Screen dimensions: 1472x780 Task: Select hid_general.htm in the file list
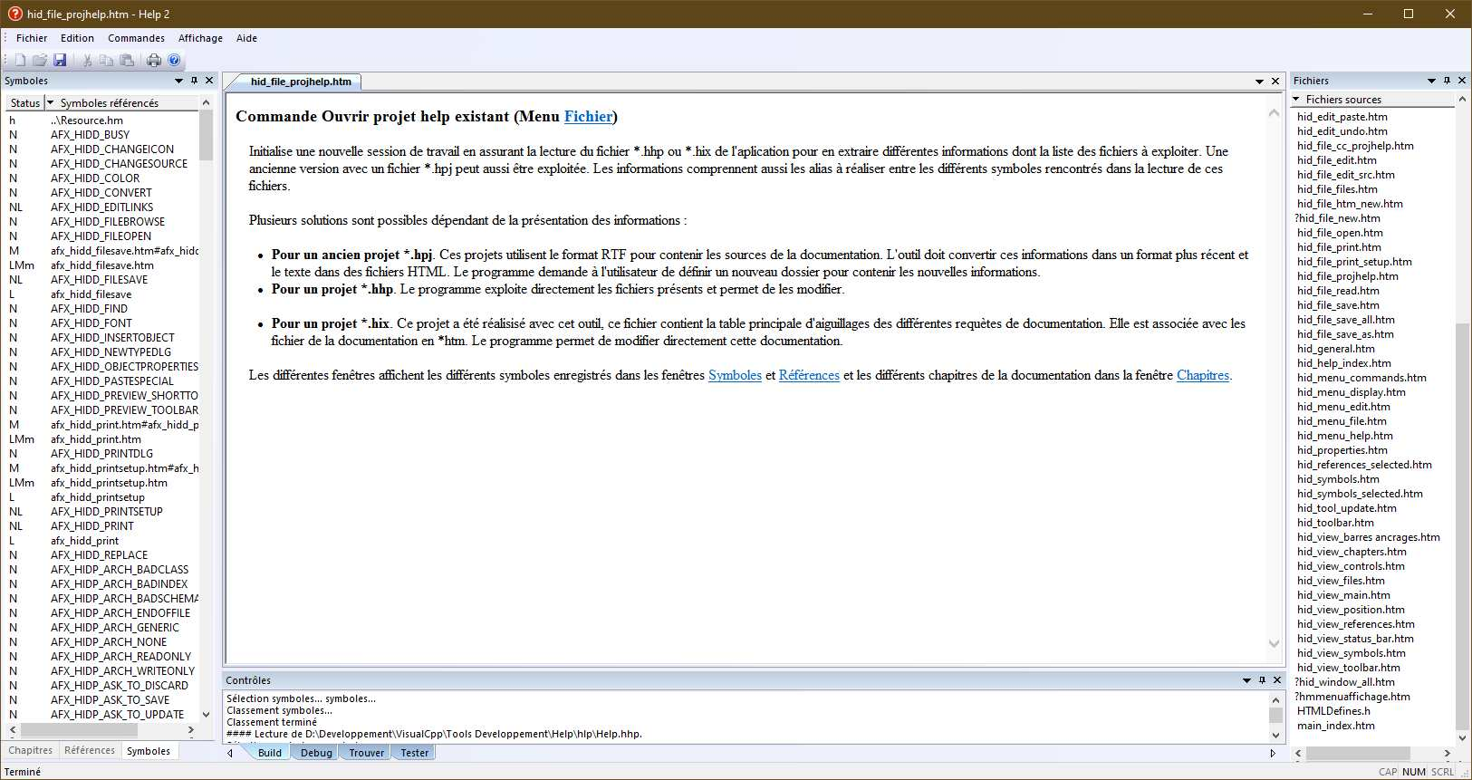pyautogui.click(x=1335, y=349)
